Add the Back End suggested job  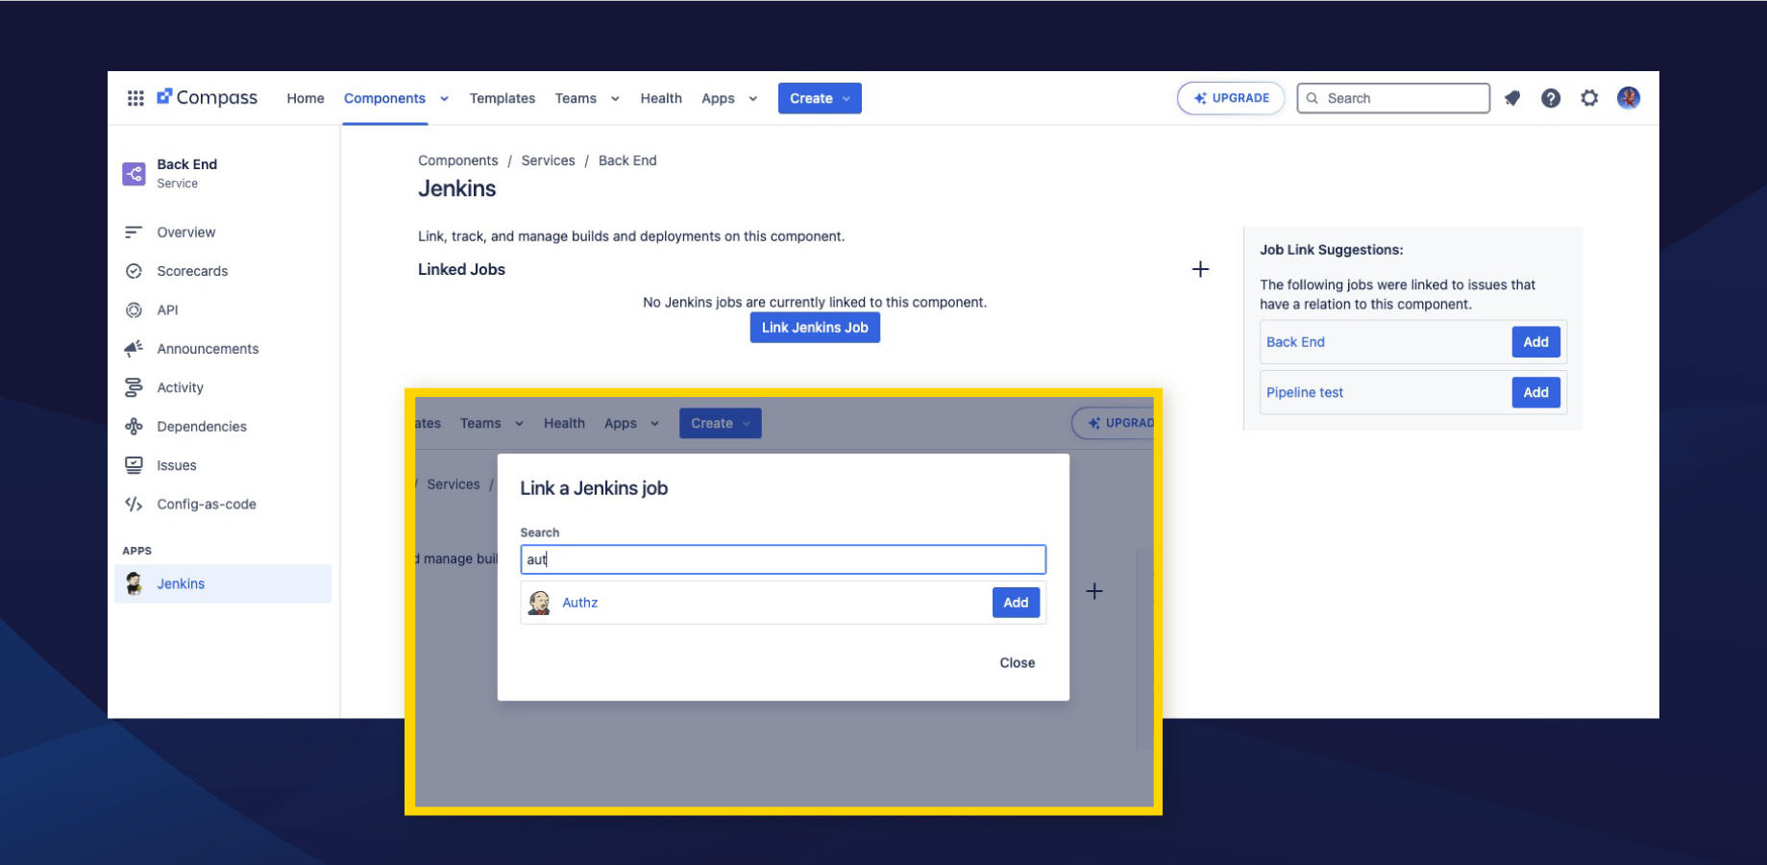tap(1535, 342)
